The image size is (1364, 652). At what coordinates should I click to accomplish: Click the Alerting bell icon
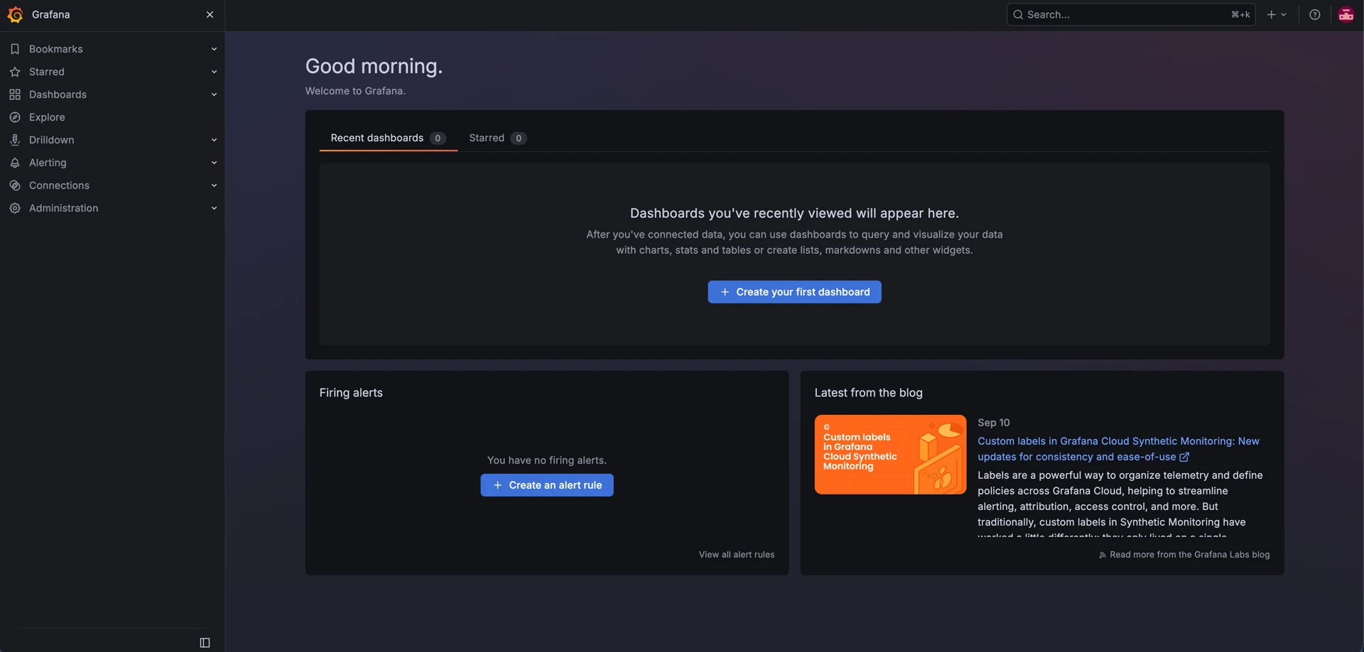pyautogui.click(x=15, y=162)
